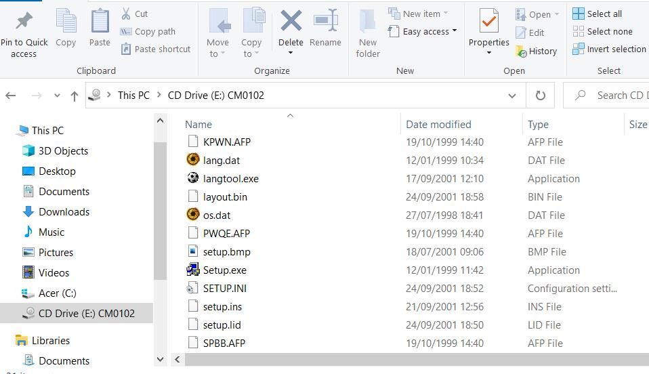The height and width of the screenshot is (374, 649).
Task: Select the os.dat file icon
Action: (193, 214)
